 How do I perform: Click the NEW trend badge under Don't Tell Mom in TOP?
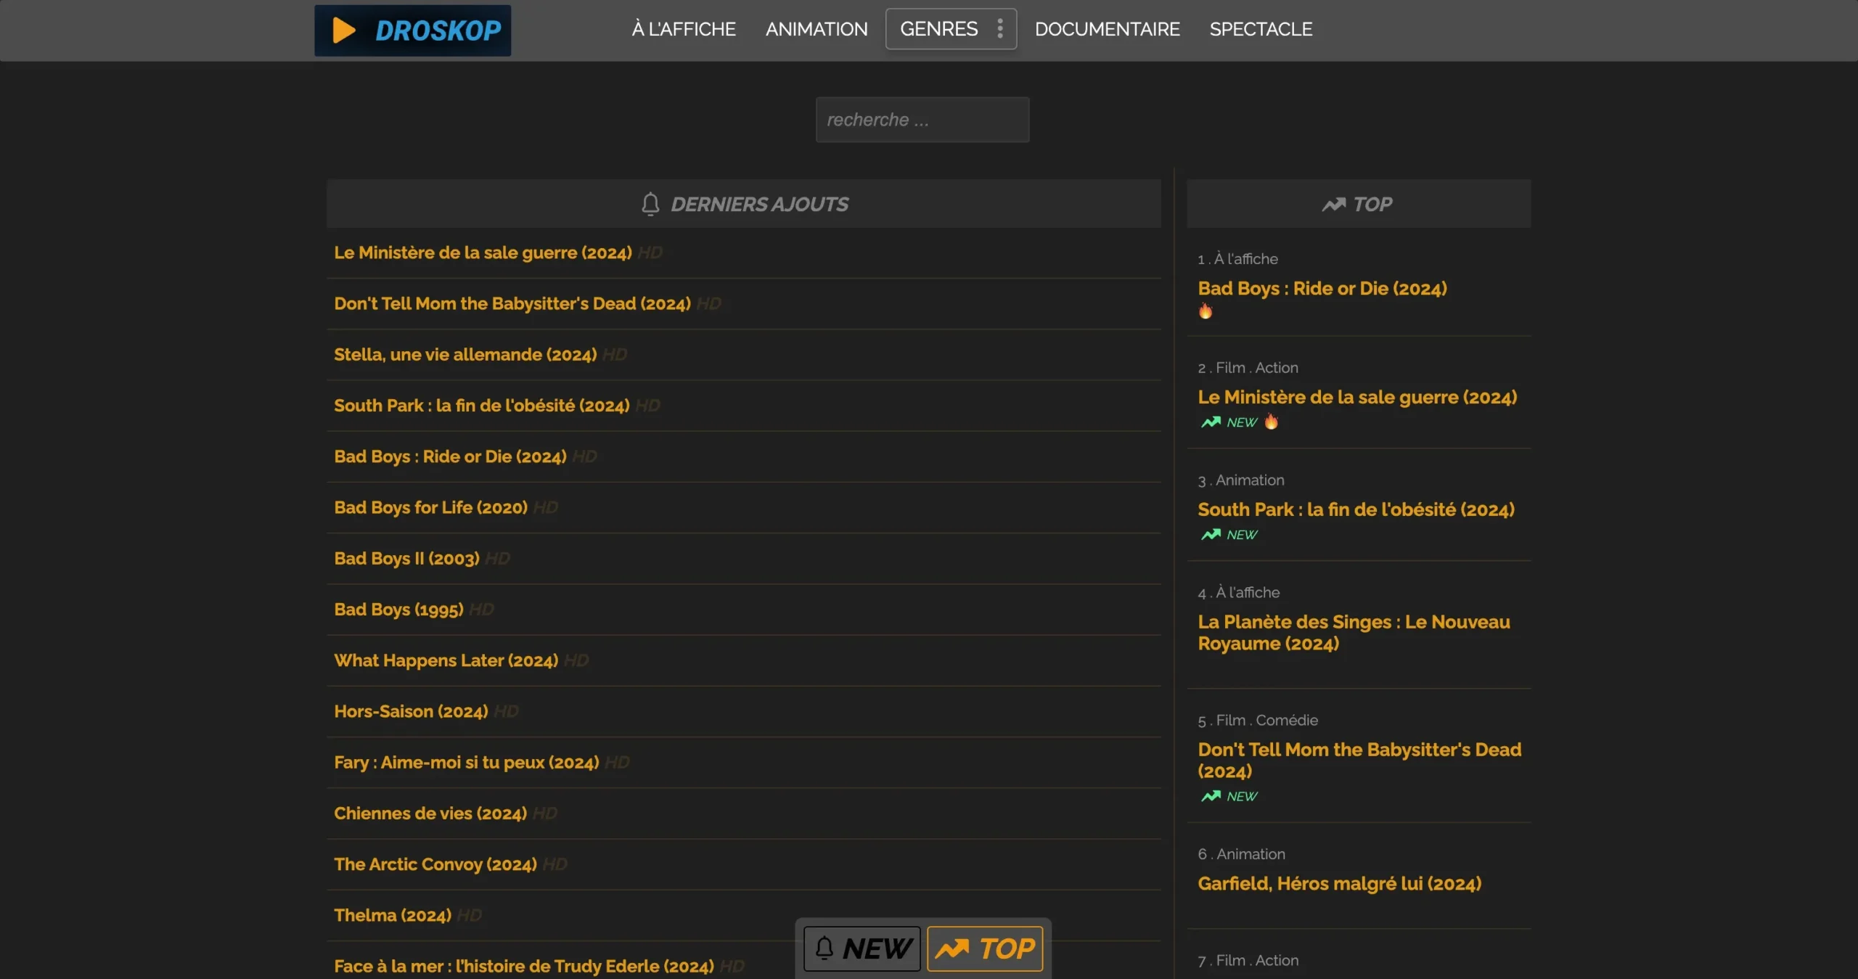[x=1229, y=796]
